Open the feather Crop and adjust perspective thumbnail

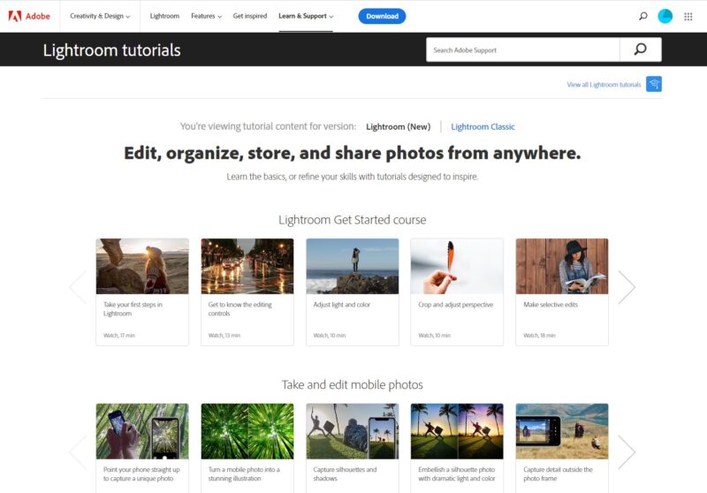coord(457,266)
